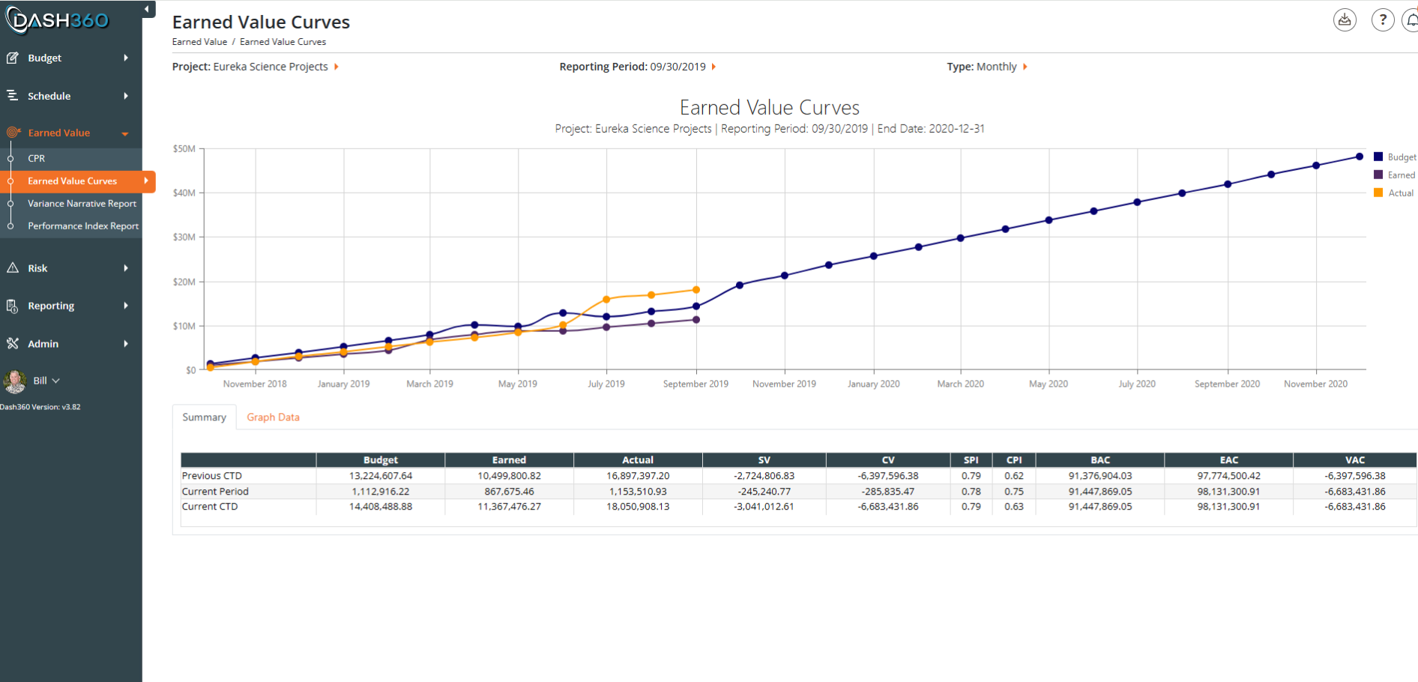The width and height of the screenshot is (1418, 682).
Task: Click the BAC column header
Action: point(1100,460)
